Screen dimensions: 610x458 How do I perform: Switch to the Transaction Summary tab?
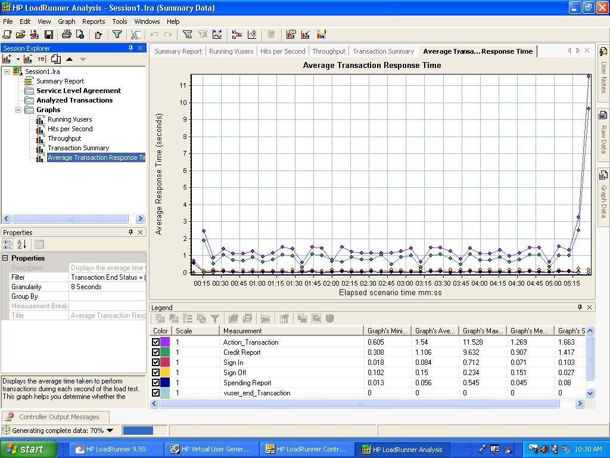[383, 51]
